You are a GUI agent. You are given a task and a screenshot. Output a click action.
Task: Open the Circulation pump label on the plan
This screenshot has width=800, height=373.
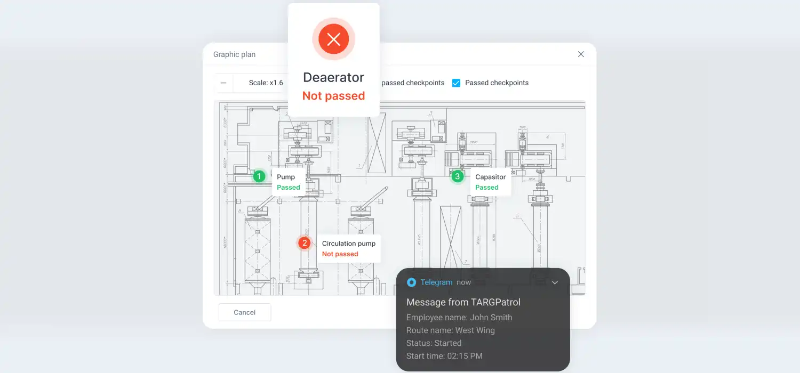[x=349, y=248]
